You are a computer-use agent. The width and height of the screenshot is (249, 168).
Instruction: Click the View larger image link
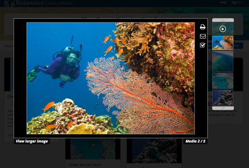tap(32, 141)
